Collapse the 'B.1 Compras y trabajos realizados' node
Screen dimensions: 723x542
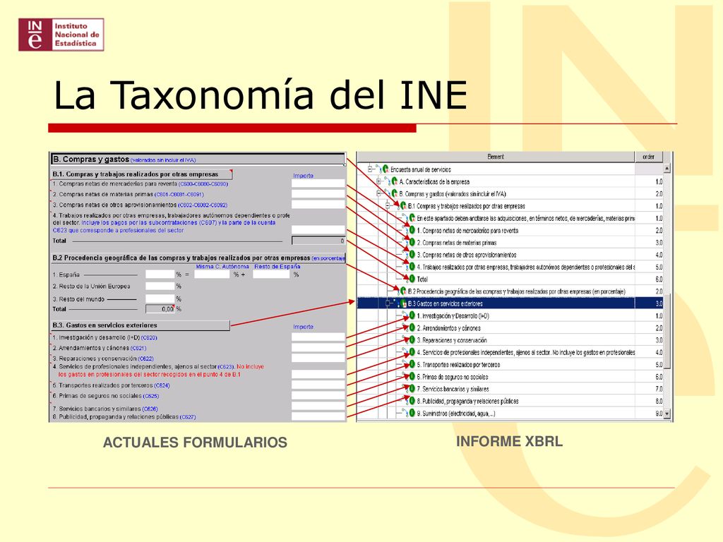388,206
